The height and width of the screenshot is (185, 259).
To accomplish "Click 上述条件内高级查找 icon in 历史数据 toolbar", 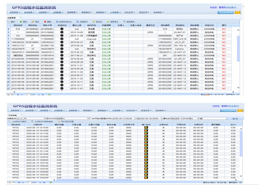I will tap(32, 121).
